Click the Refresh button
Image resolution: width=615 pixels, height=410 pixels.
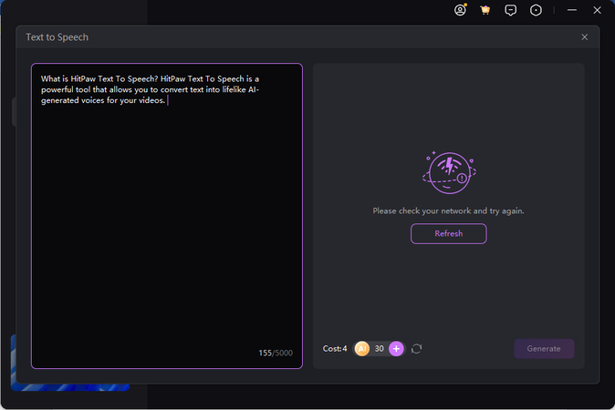click(x=449, y=234)
